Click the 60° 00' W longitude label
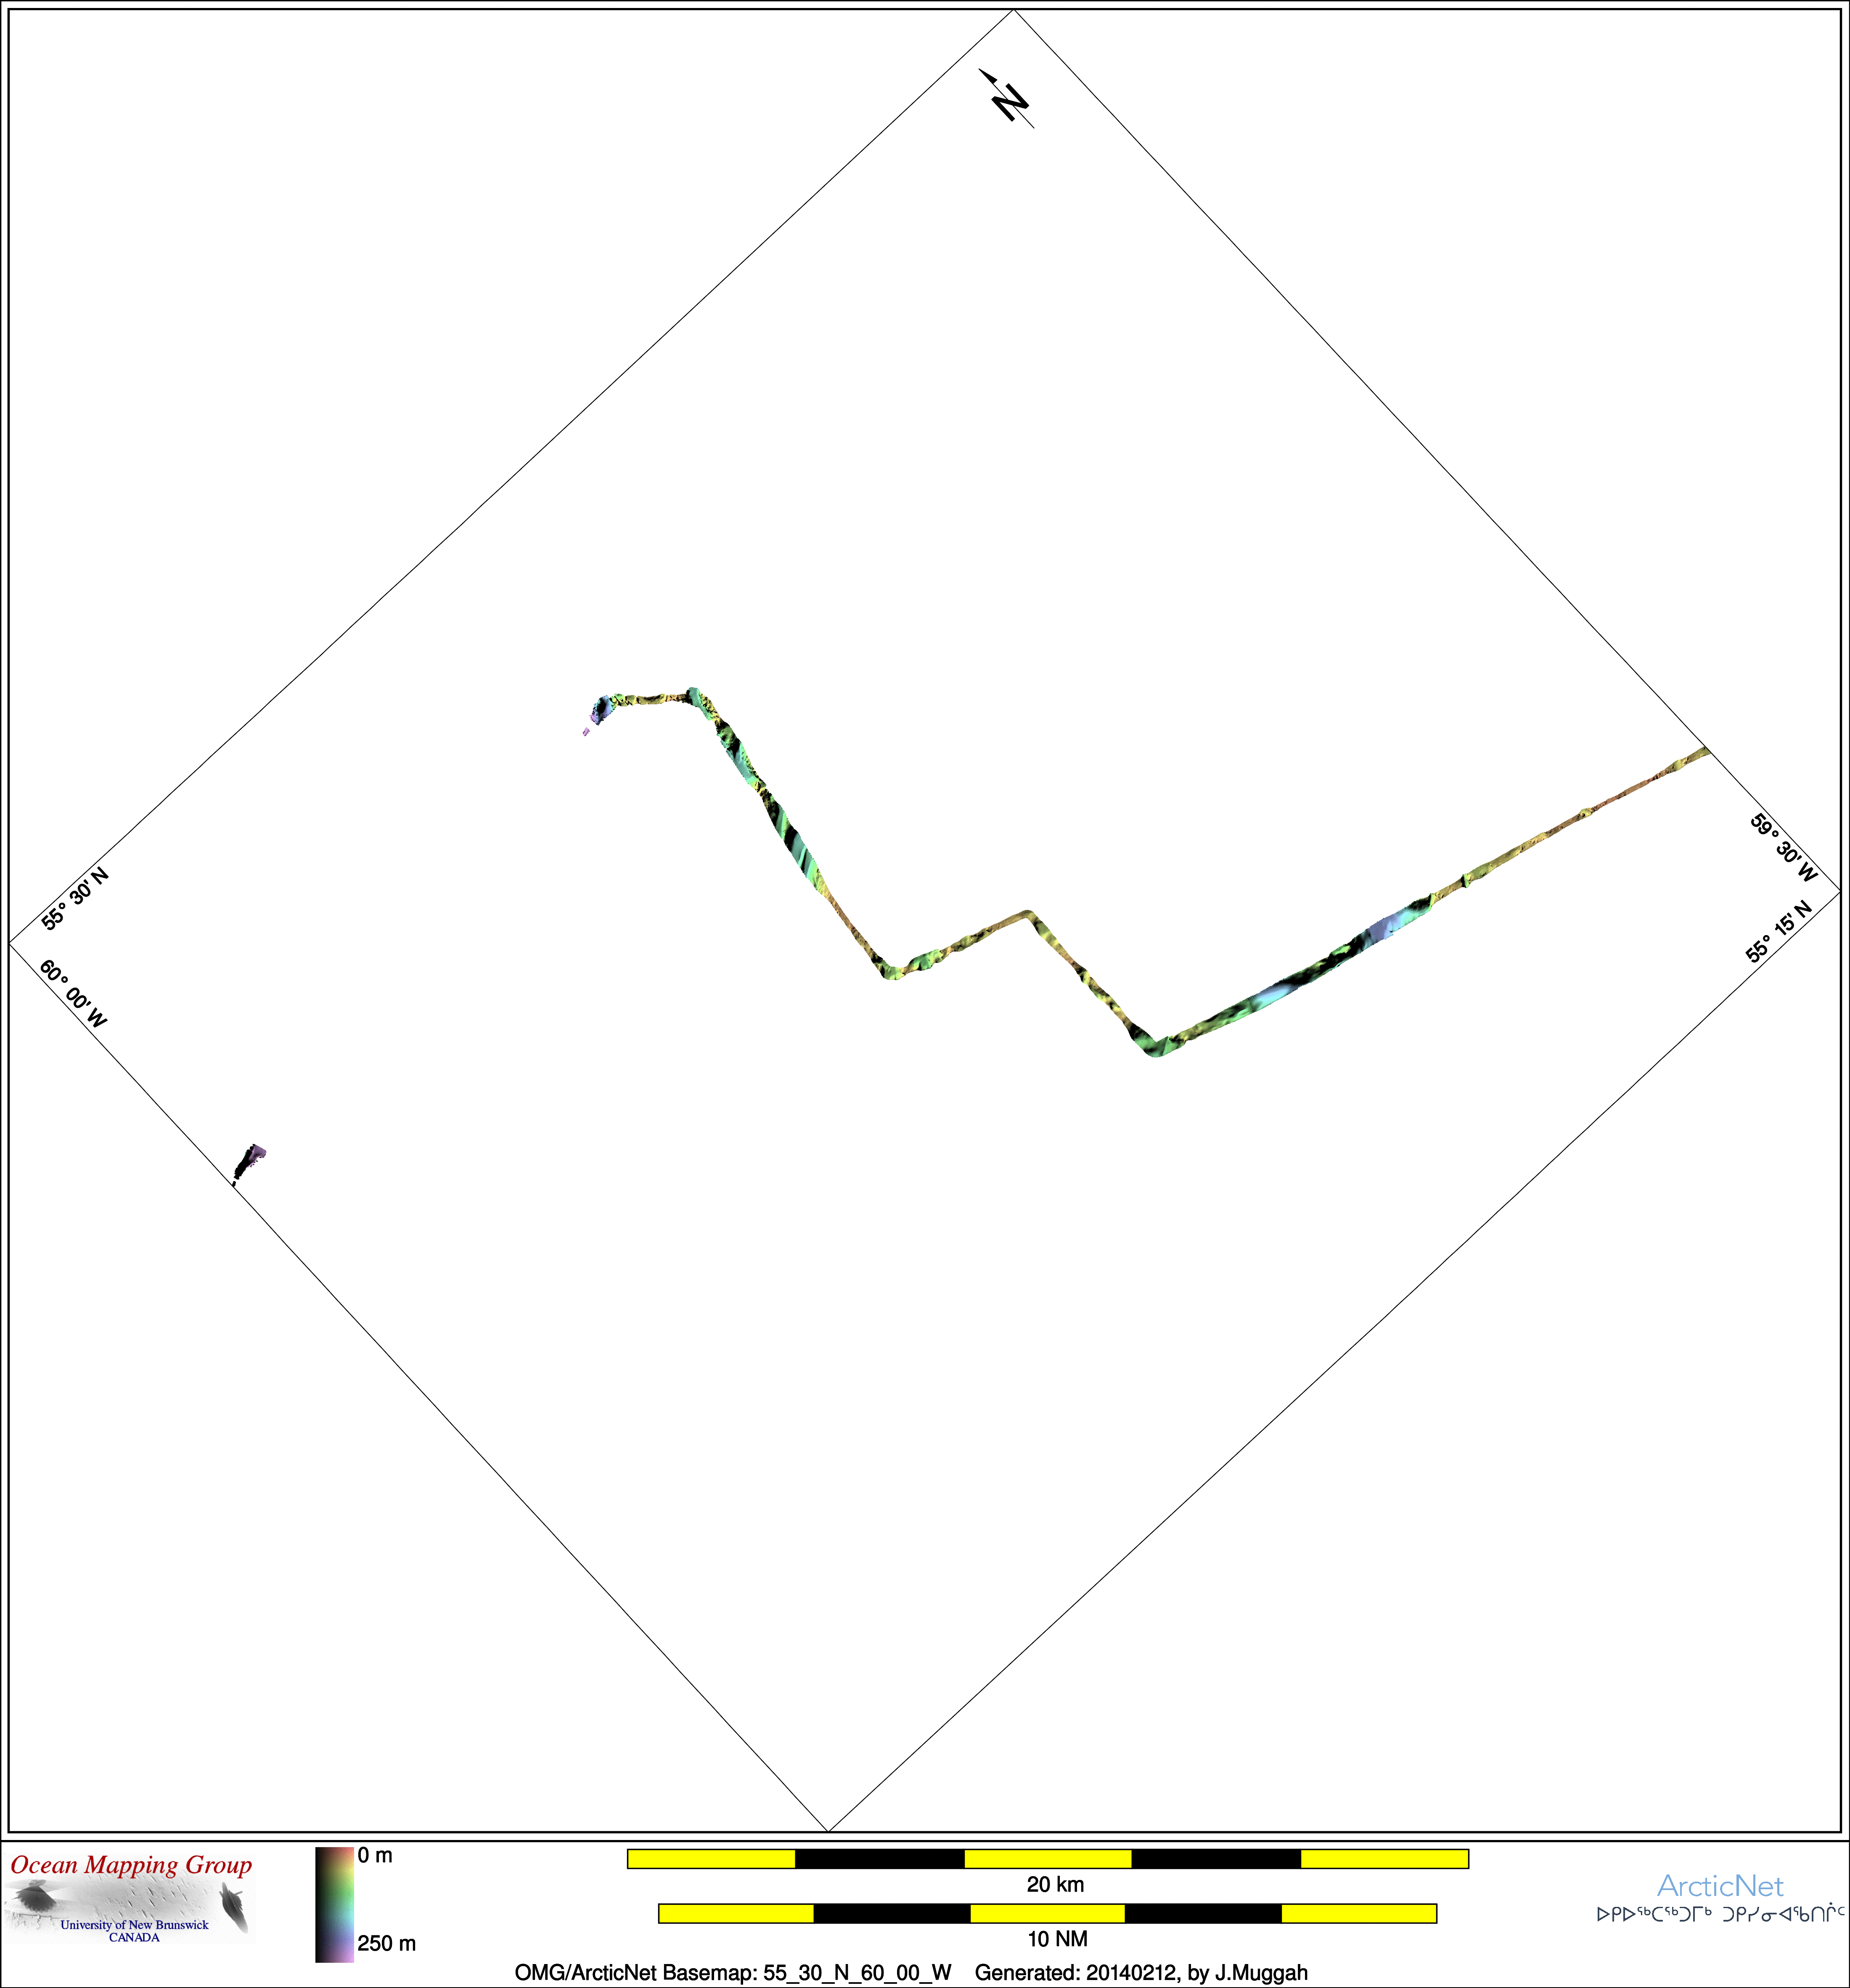This screenshot has width=1850, height=1988. coord(73,994)
